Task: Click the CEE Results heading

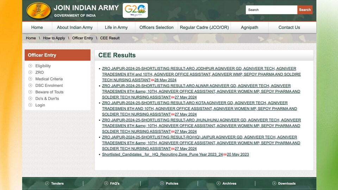Action: point(117,55)
